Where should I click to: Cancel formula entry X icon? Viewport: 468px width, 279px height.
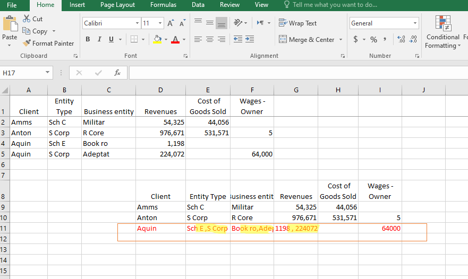79,73
